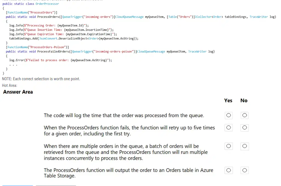Click the Answer Area heading
Image resolution: width=281 pixels, height=186 pixels.
point(18,92)
